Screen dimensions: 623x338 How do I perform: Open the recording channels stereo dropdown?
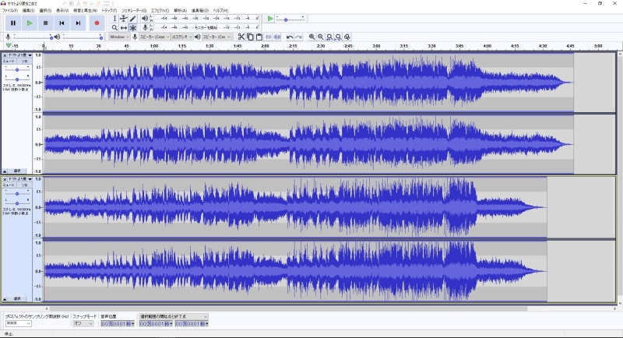(182, 37)
